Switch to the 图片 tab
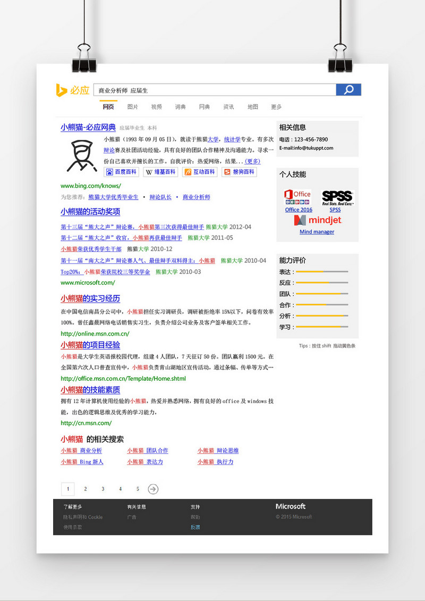This screenshot has height=601, width=425. click(132, 107)
